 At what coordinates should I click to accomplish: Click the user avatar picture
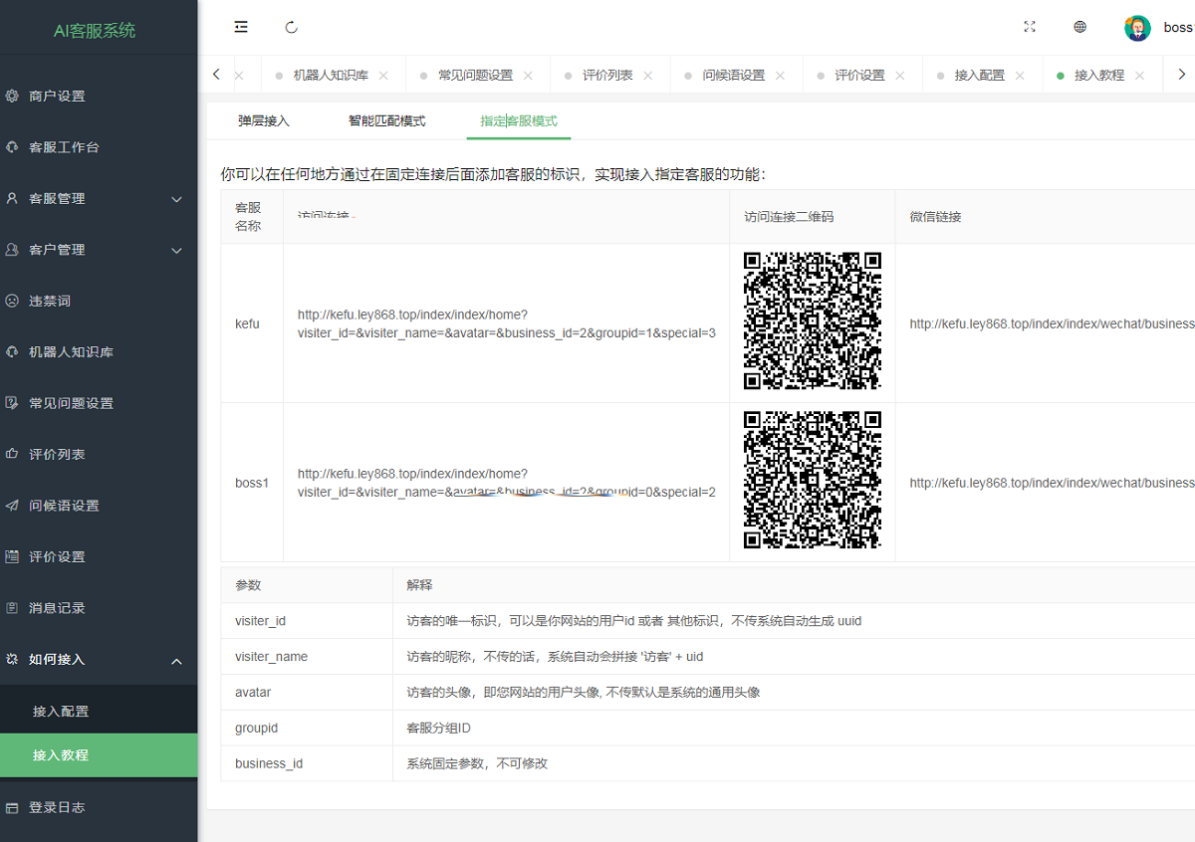1137,28
